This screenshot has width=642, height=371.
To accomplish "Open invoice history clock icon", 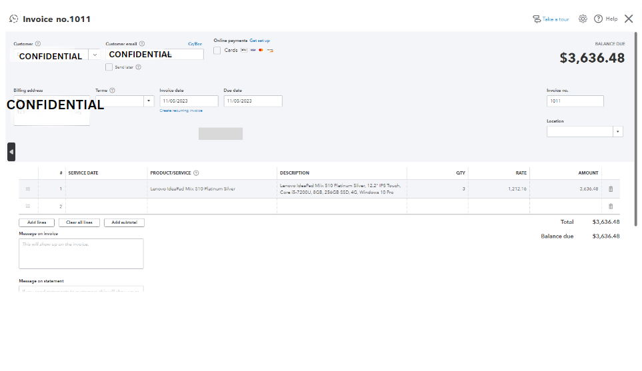I will [x=13, y=19].
